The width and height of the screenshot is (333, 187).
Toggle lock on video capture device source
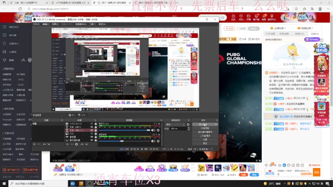(x=96, y=123)
